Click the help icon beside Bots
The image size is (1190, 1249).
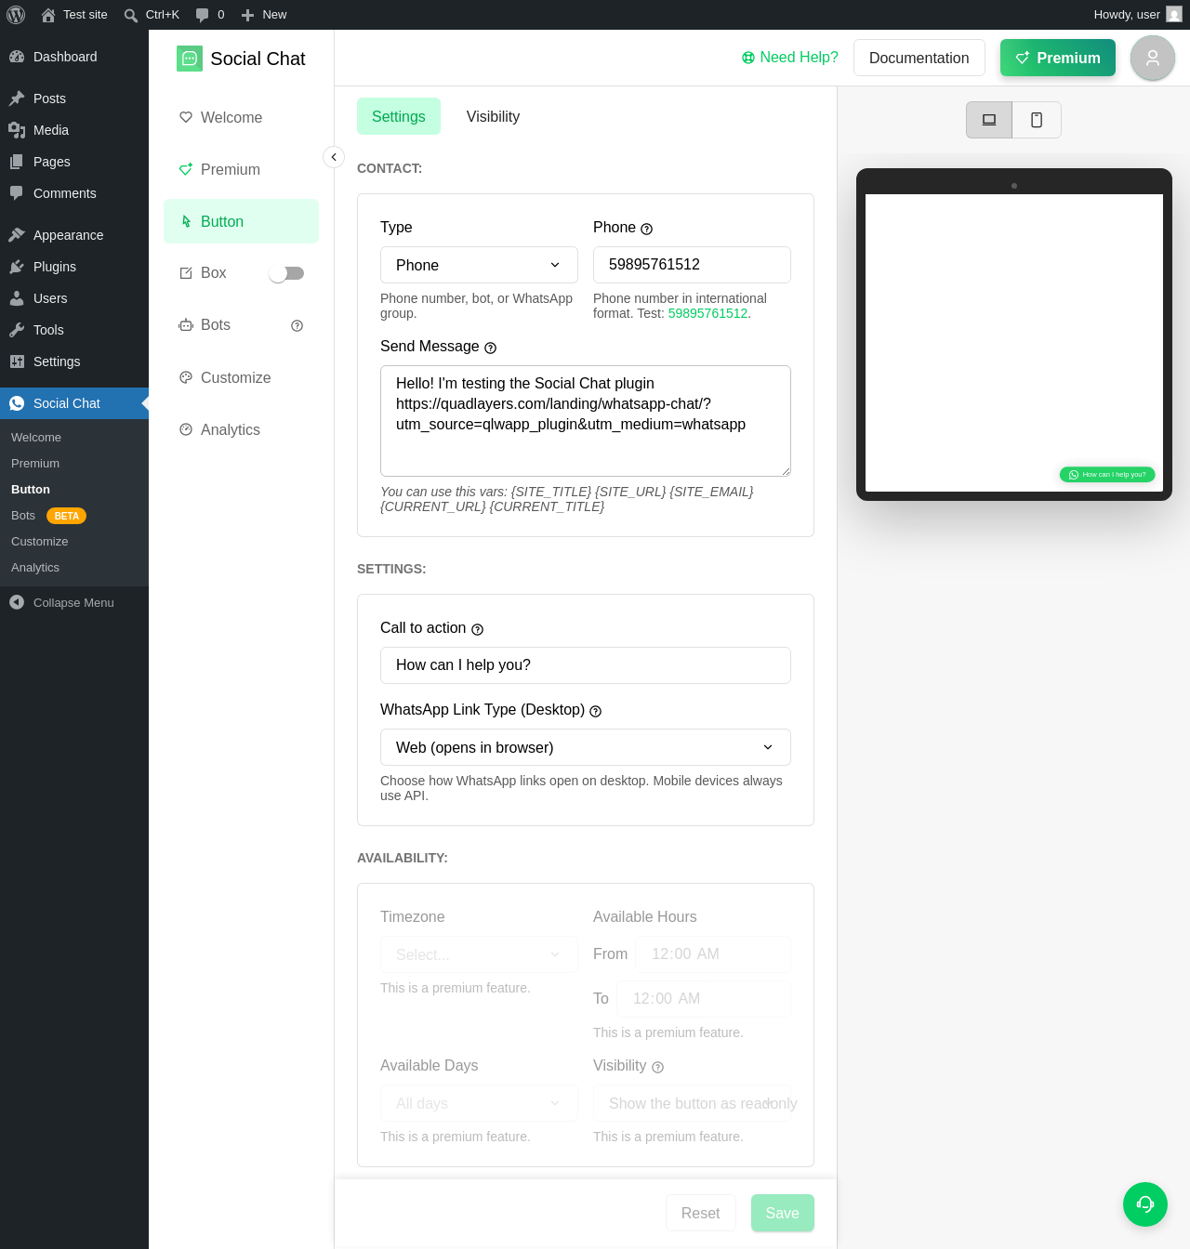point(297,325)
